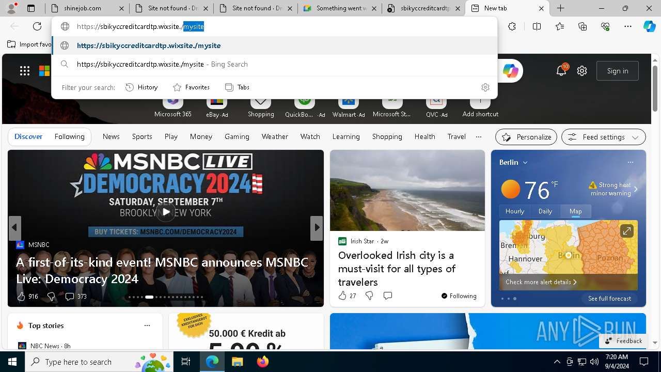Open the browser profile icon

click(12, 8)
